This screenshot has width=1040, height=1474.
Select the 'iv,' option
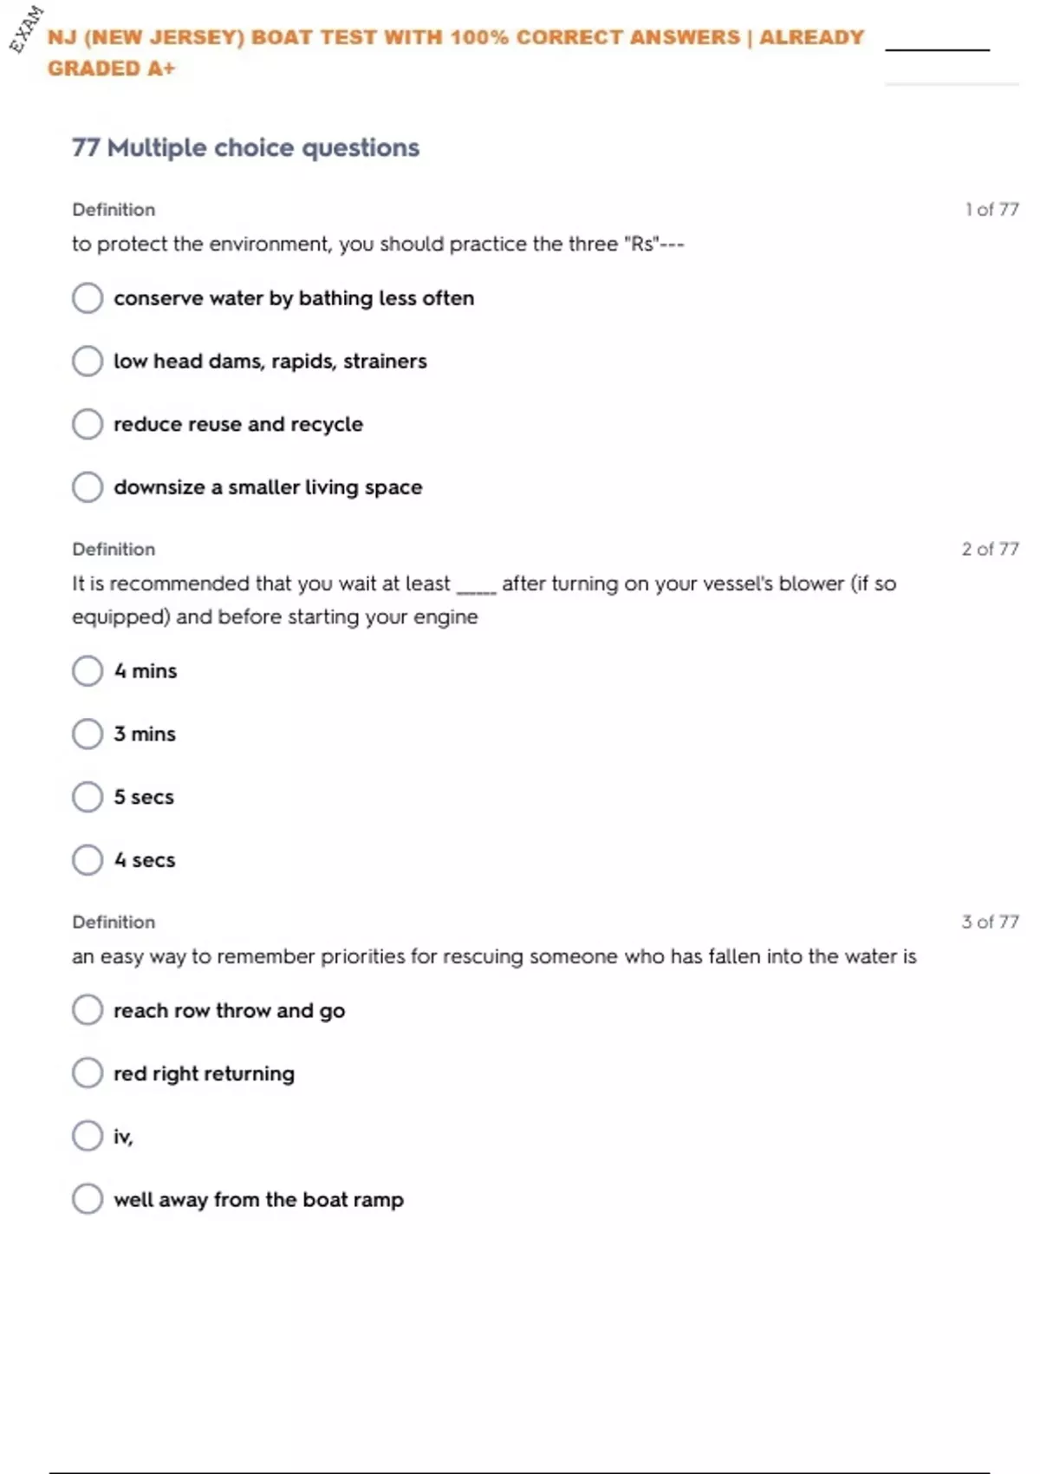pyautogui.click(x=88, y=1136)
